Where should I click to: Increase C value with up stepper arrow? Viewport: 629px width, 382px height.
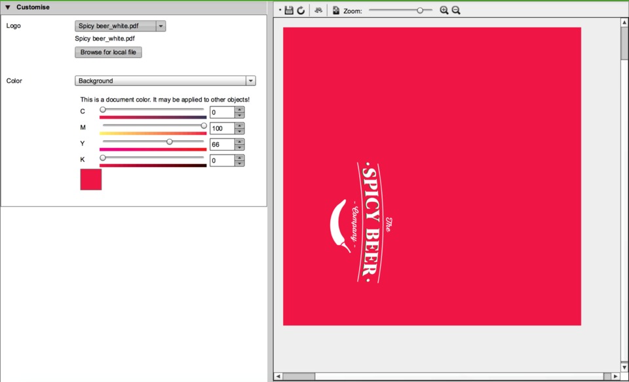[x=240, y=109]
